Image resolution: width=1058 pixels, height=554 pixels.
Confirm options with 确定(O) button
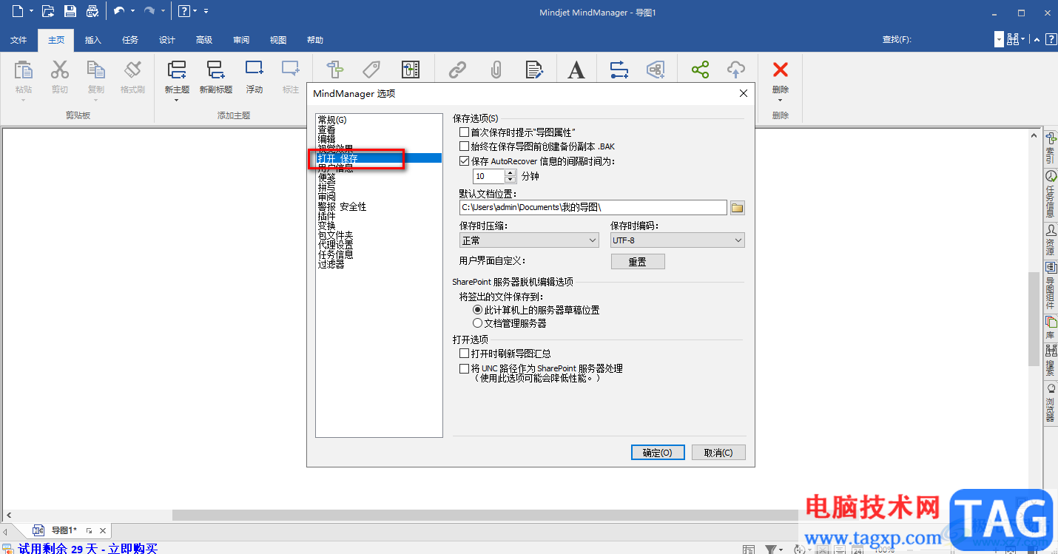click(x=658, y=453)
